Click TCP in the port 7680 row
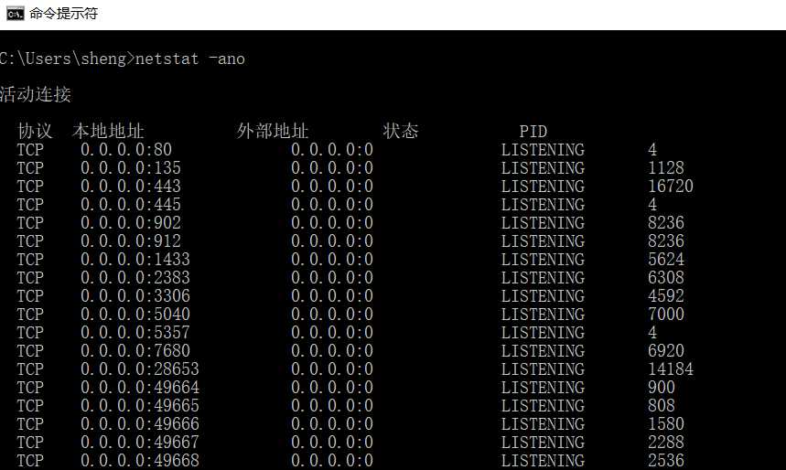The height and width of the screenshot is (470, 786). tap(30, 351)
